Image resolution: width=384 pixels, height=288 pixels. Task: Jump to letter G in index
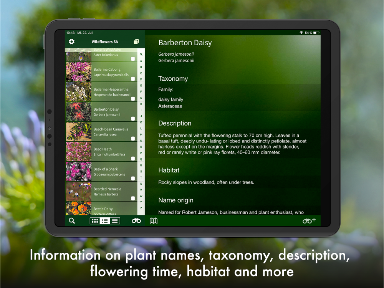(141, 98)
